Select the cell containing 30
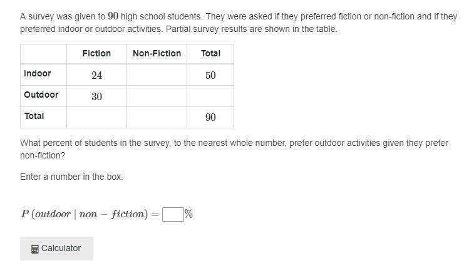 click(96, 96)
